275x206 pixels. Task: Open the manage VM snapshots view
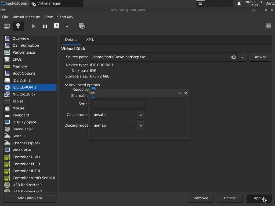point(82,26)
